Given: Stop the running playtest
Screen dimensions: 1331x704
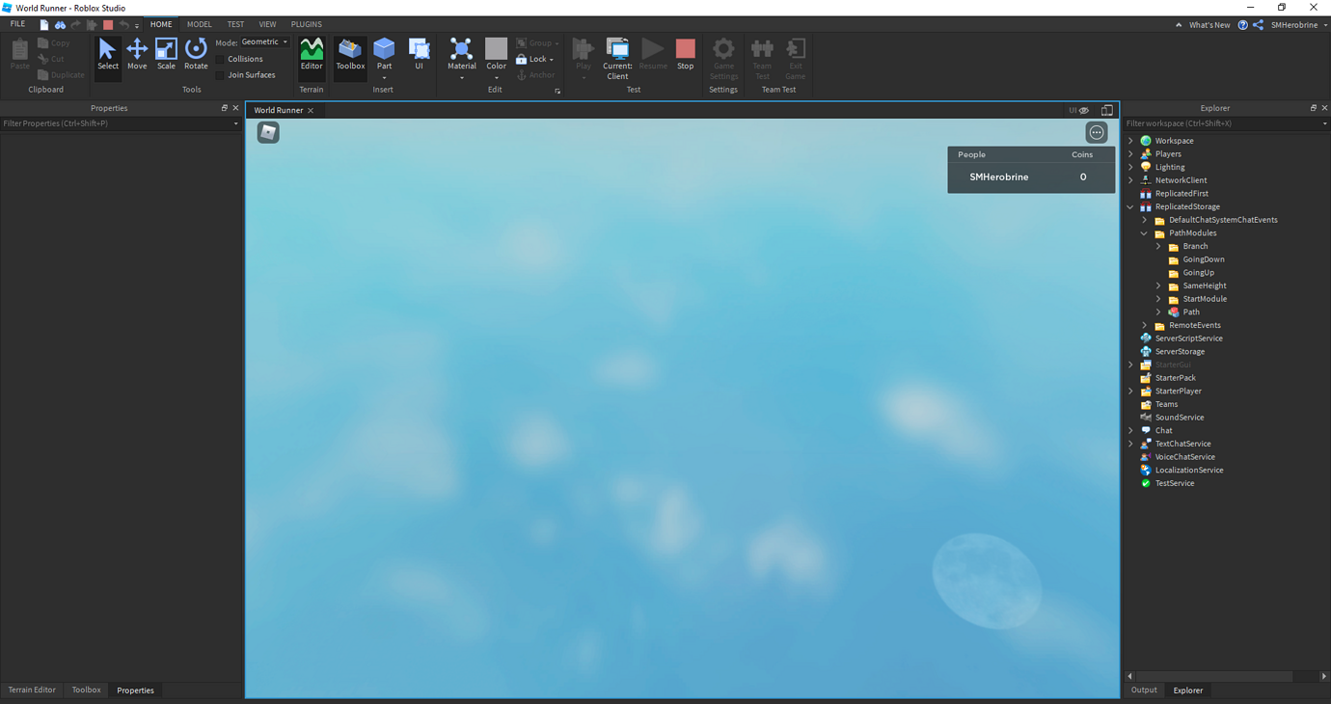Looking at the screenshot, I should tap(685, 55).
